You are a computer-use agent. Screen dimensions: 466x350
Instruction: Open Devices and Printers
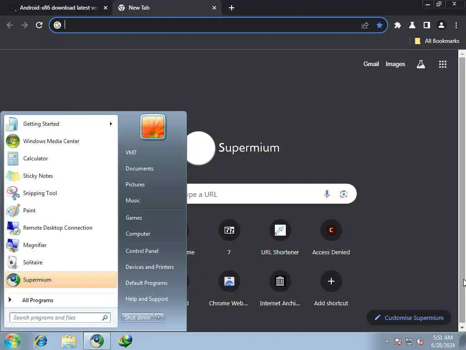click(149, 267)
